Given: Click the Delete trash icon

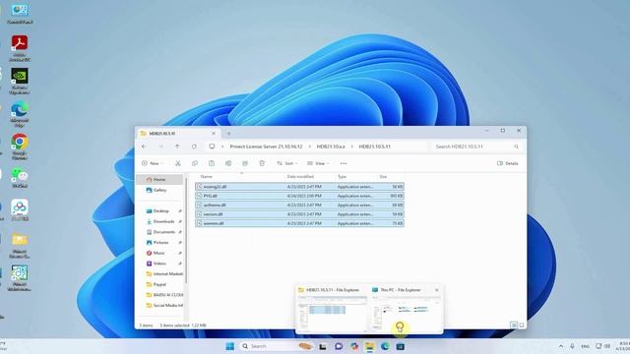Looking at the screenshot, I should point(262,163).
